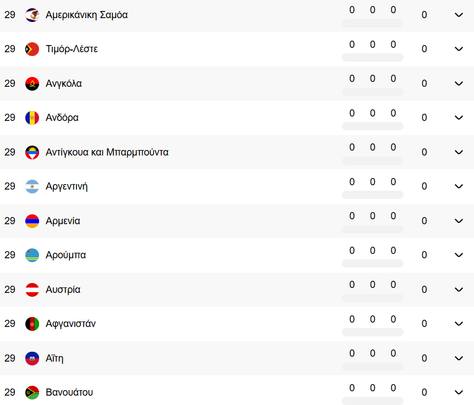
Task: Click the Αφγανιστάν total medal count
Action: coord(424,324)
